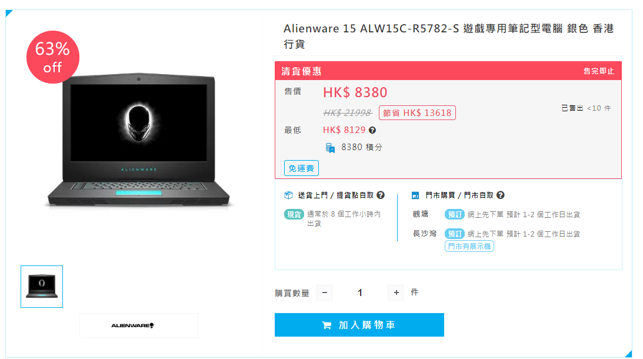This screenshot has height=359, width=643.
Task: Select the laptop thumbnail image
Action: 42,287
